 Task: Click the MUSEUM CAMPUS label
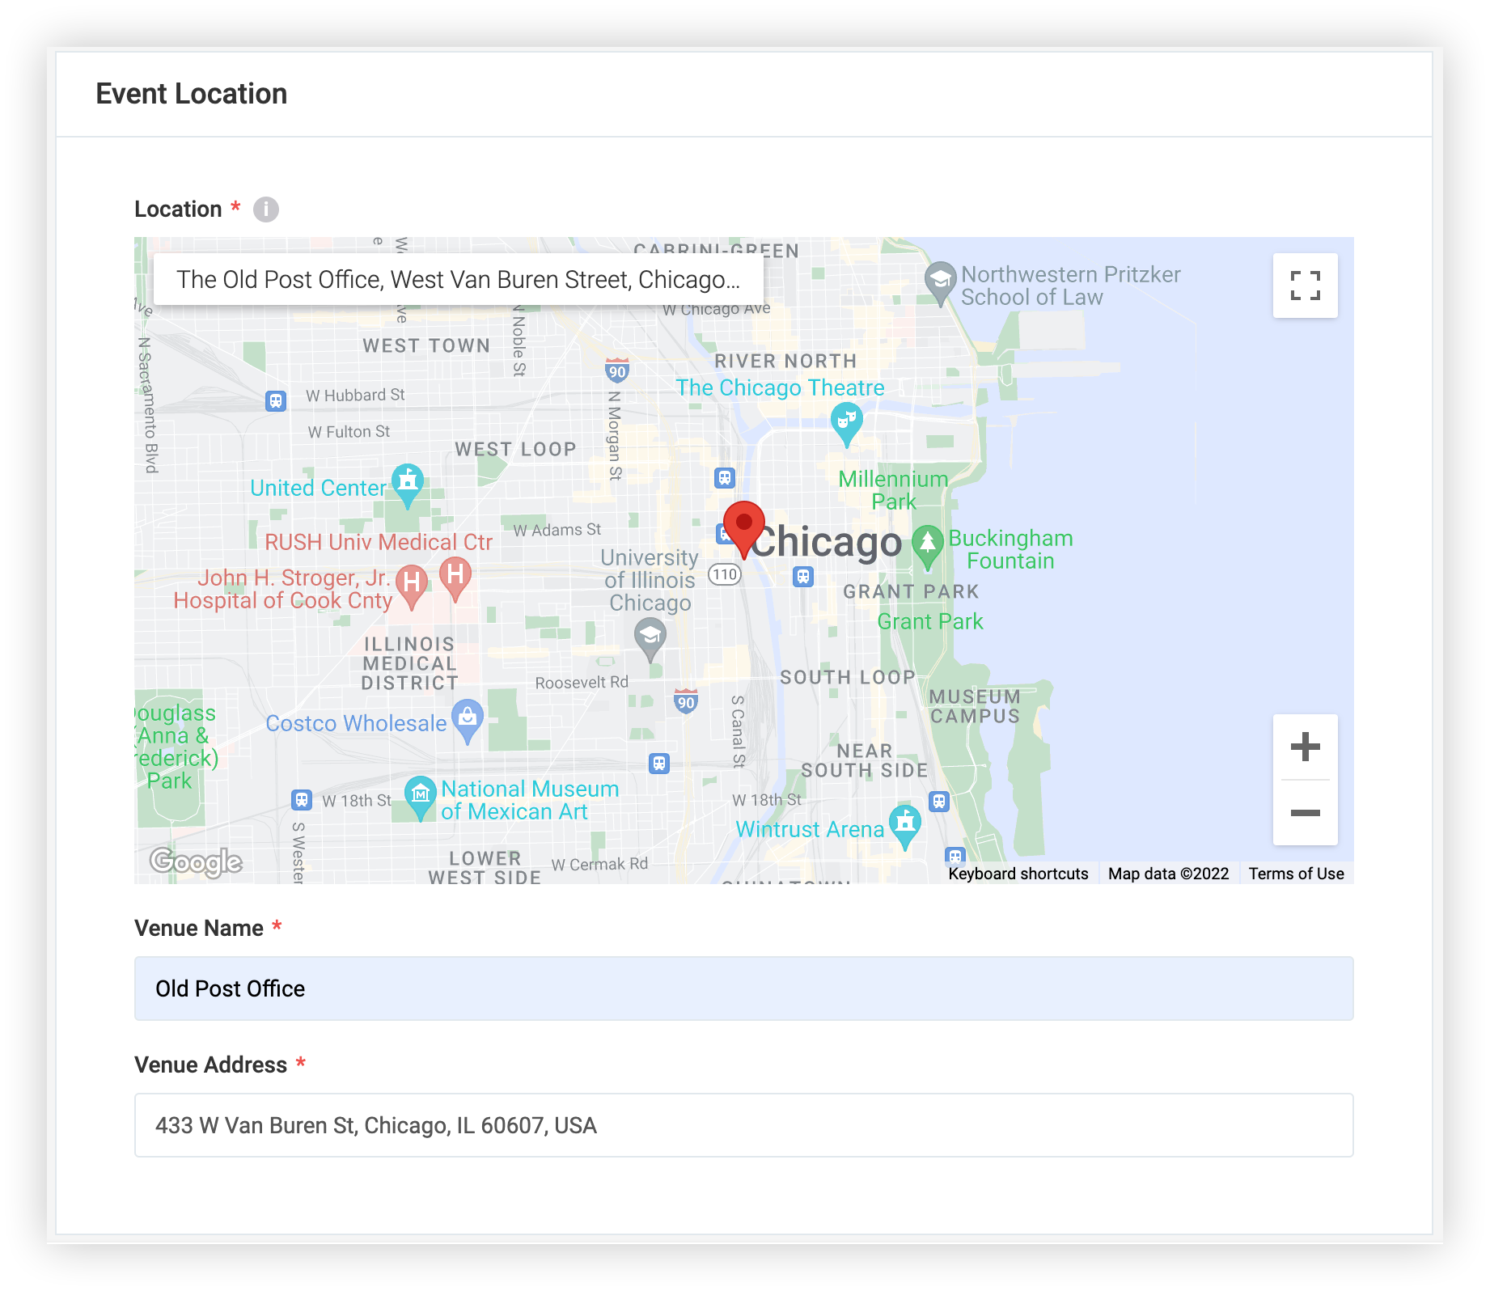[975, 706]
